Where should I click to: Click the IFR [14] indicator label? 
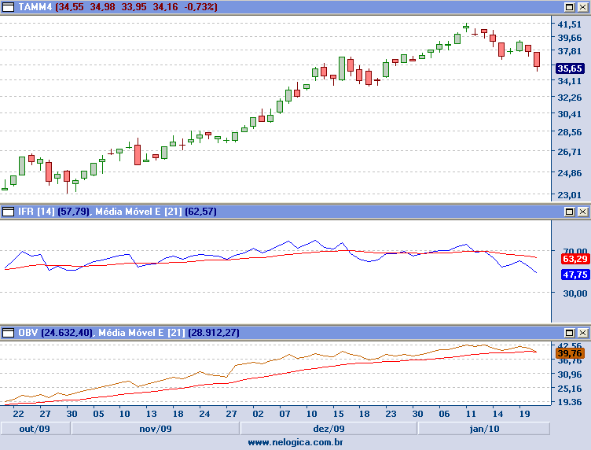36,212
